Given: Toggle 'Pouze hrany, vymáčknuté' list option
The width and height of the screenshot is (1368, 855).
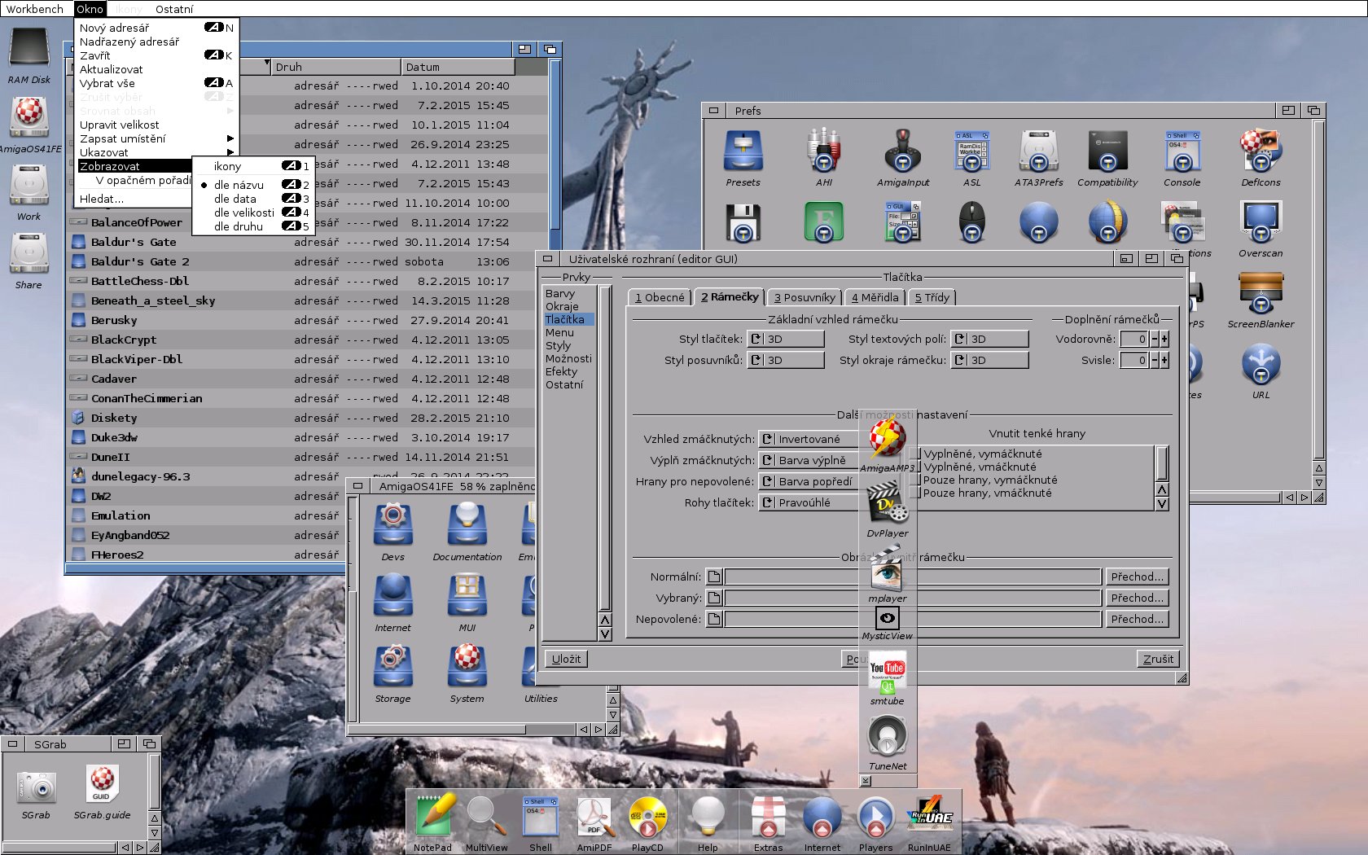Looking at the screenshot, I should [x=989, y=480].
